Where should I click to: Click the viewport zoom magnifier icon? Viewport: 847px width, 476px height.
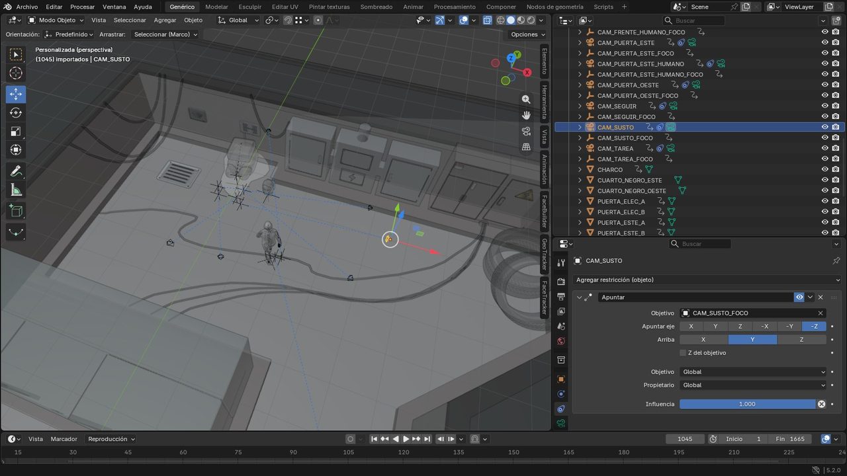click(526, 99)
